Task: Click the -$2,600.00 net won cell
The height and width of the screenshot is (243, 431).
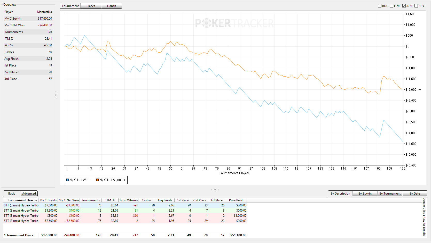Action: point(72,221)
